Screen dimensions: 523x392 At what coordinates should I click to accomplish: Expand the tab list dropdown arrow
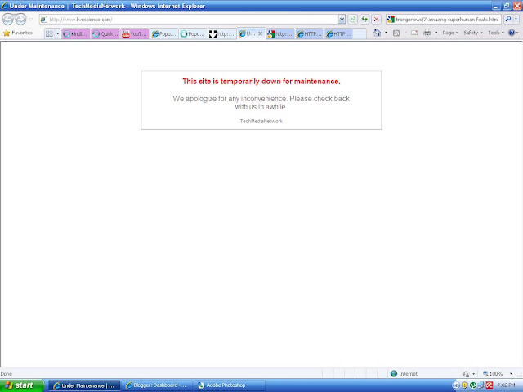tap(57, 33)
